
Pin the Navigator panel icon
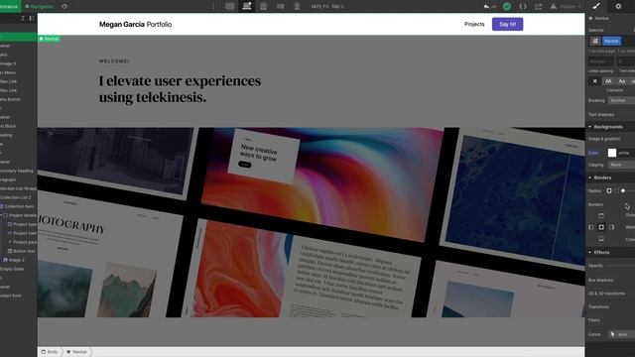pos(32,18)
